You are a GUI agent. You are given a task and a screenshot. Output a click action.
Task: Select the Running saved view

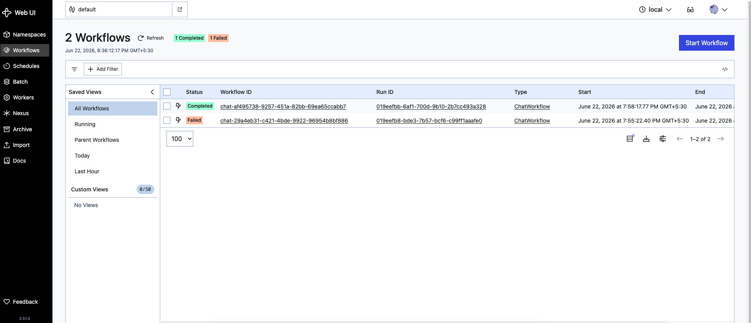pyautogui.click(x=113, y=124)
